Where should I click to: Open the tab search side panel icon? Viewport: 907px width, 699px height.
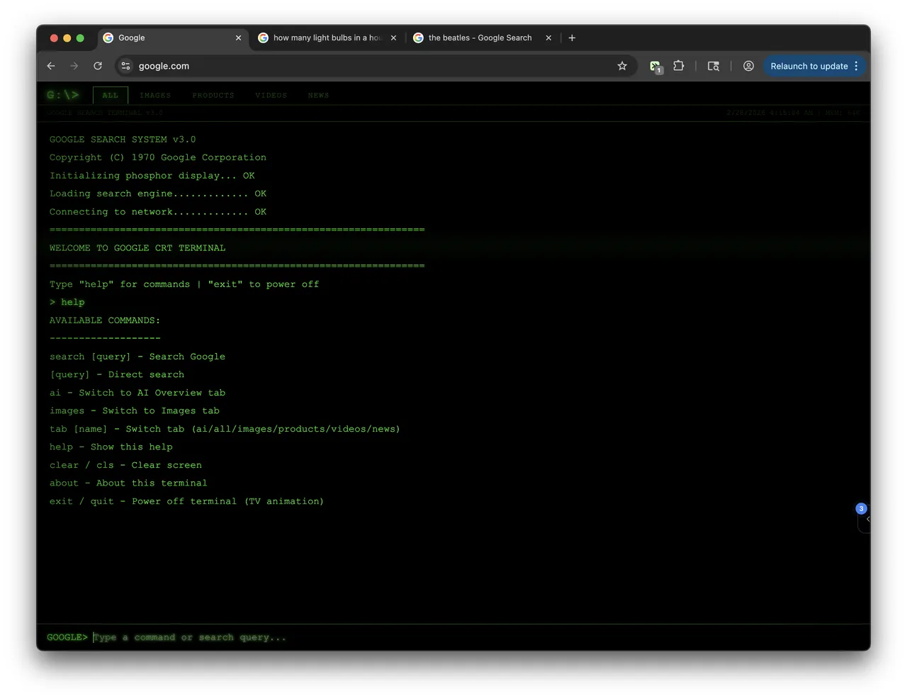(x=714, y=66)
